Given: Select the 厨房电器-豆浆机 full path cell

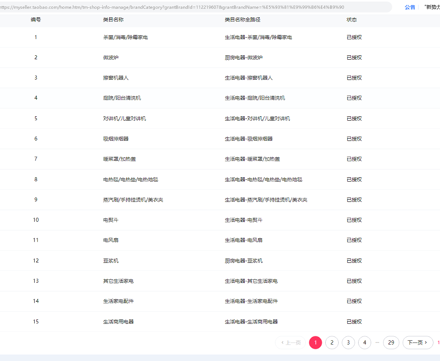Looking at the screenshot, I should pyautogui.click(x=243, y=261).
